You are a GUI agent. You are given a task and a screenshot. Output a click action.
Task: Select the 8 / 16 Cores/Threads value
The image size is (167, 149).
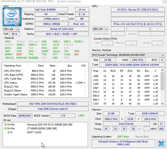(x=82, y=14)
